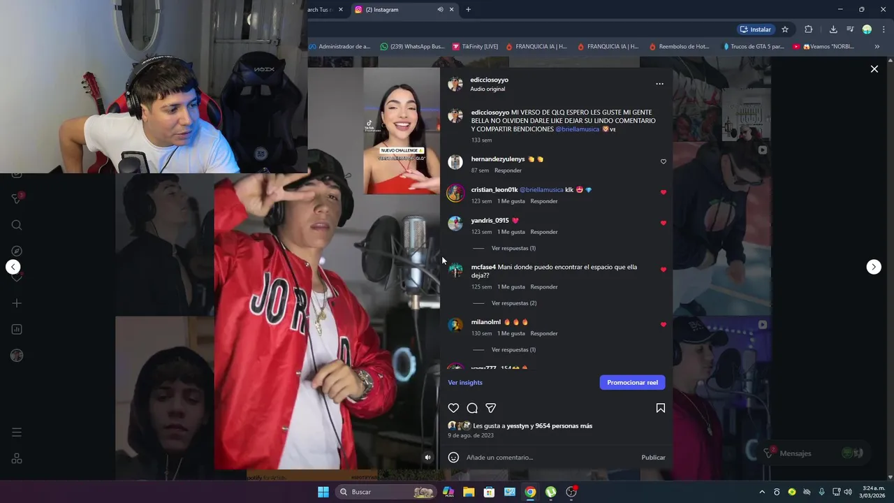Open Reembolso de Hot bookmark
This screenshot has height=503, width=894.
[679, 47]
